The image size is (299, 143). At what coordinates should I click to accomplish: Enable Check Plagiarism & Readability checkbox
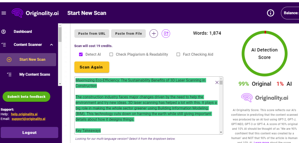pos(111,54)
